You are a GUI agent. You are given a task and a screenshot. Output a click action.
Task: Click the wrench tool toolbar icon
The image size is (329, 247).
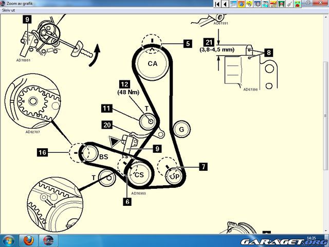(x=289, y=4)
